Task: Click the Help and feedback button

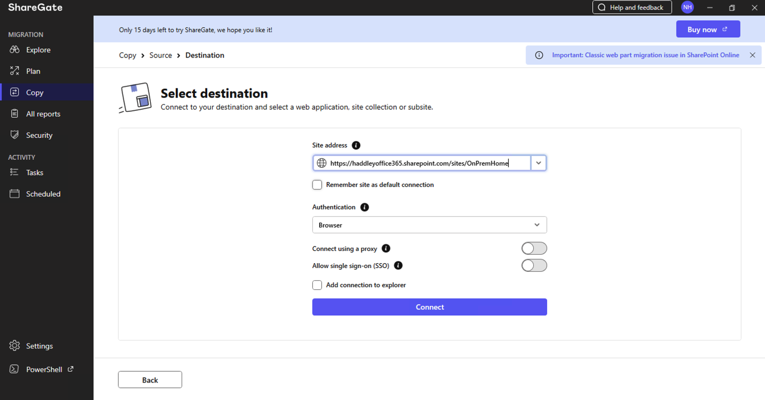Action: (632, 7)
